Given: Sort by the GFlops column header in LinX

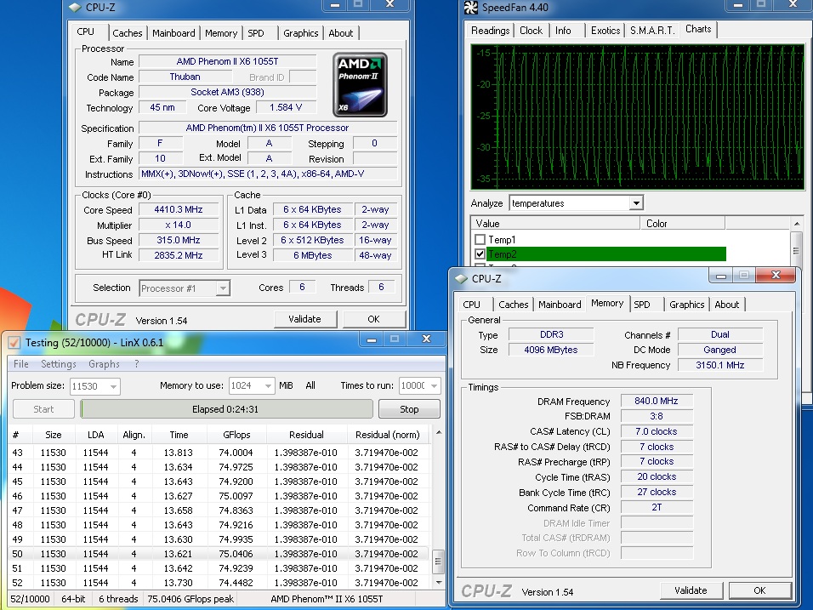Looking at the screenshot, I should click(236, 435).
